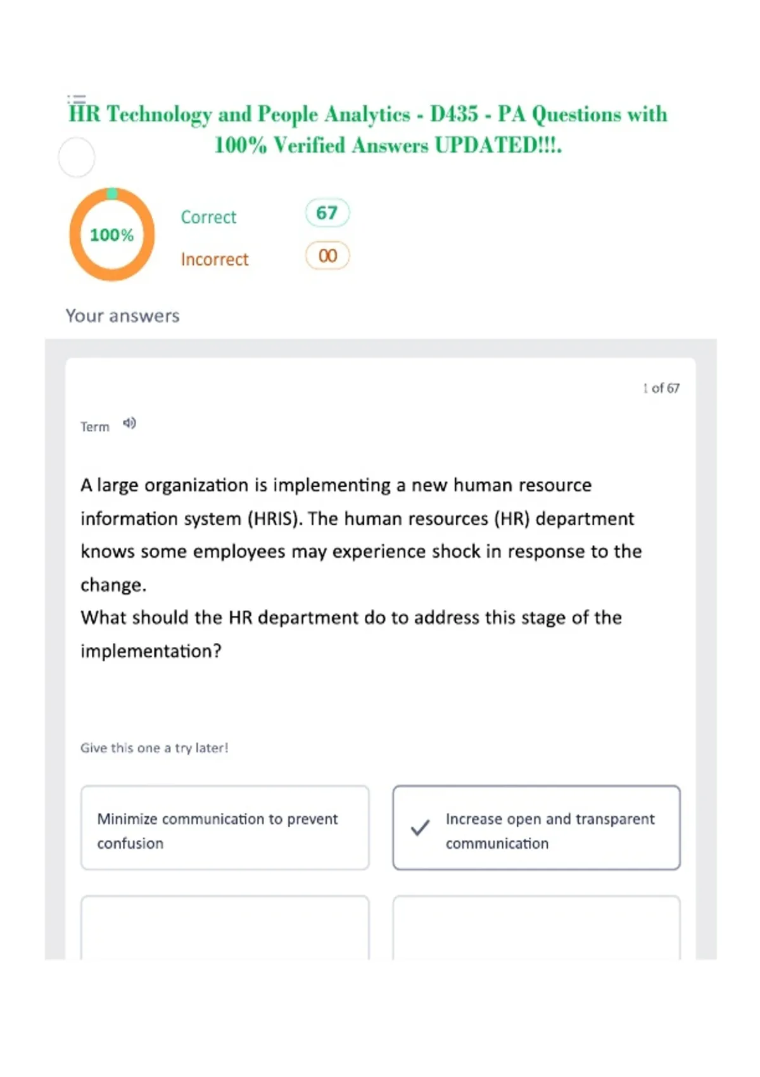Click the 'Term' label
Screen dimensions: 760x1077
pos(95,427)
